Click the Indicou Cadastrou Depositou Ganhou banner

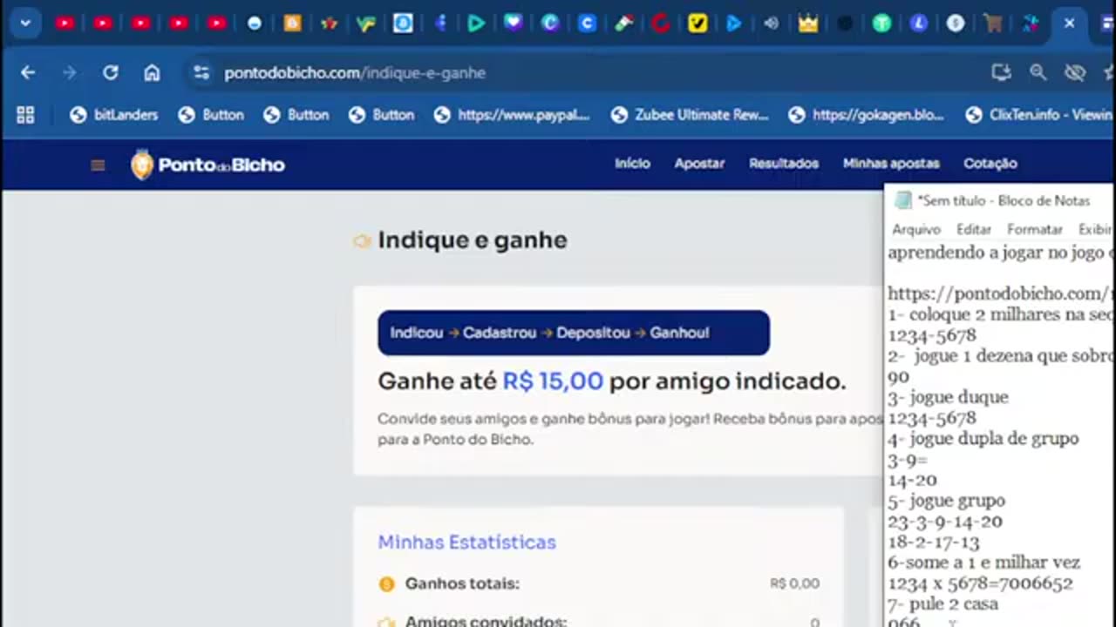point(574,333)
